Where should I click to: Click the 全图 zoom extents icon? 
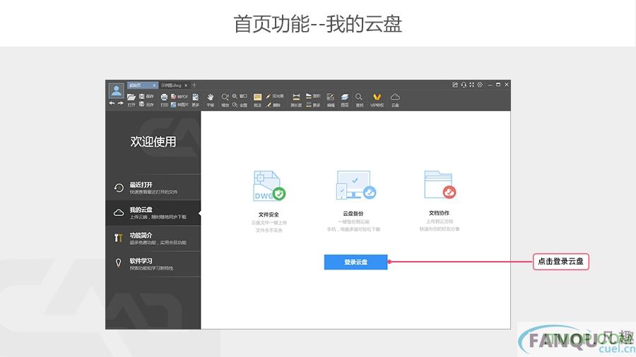[235, 104]
